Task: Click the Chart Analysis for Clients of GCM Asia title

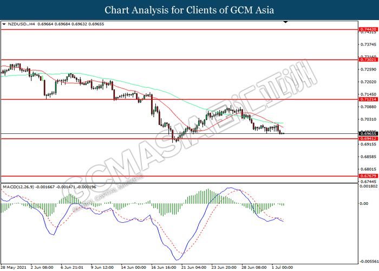Action: pyautogui.click(x=190, y=10)
